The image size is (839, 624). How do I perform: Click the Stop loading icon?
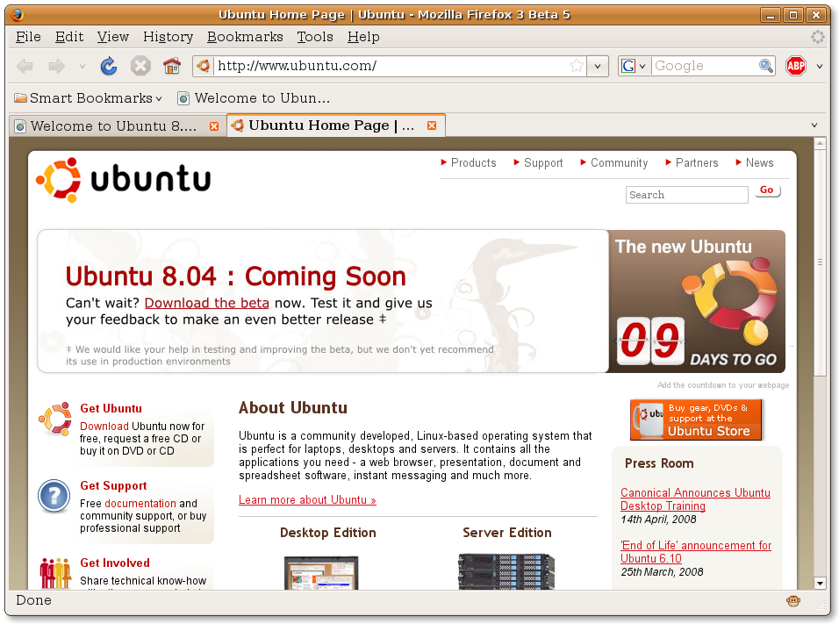140,66
